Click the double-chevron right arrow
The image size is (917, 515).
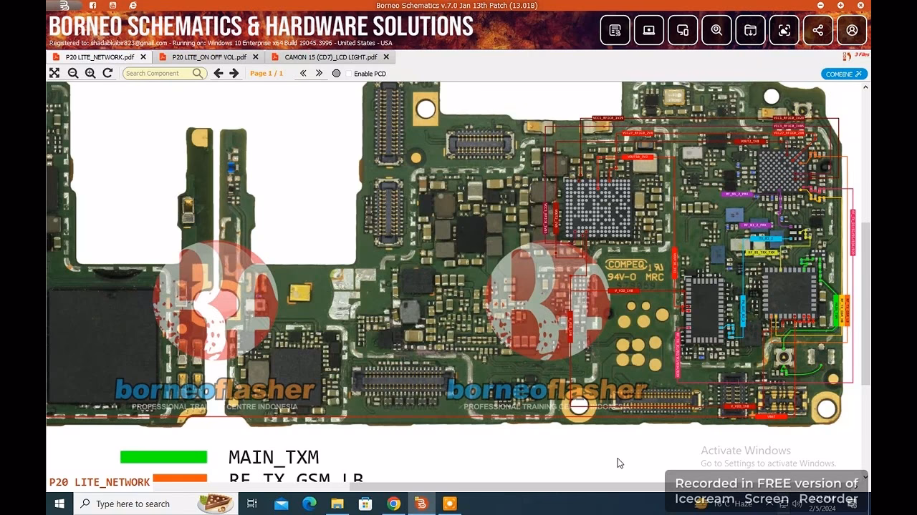[x=320, y=73]
